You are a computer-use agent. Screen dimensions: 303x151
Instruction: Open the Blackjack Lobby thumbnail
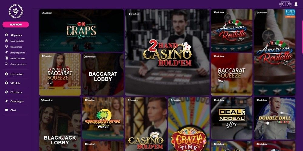[x=60, y=124]
